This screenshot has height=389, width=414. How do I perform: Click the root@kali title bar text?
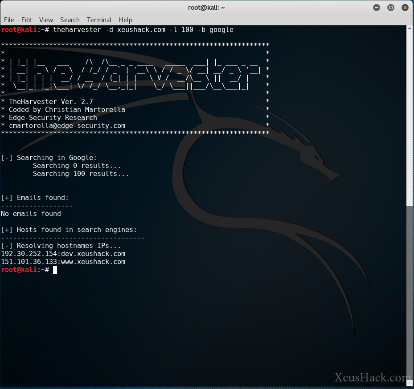click(207, 7)
